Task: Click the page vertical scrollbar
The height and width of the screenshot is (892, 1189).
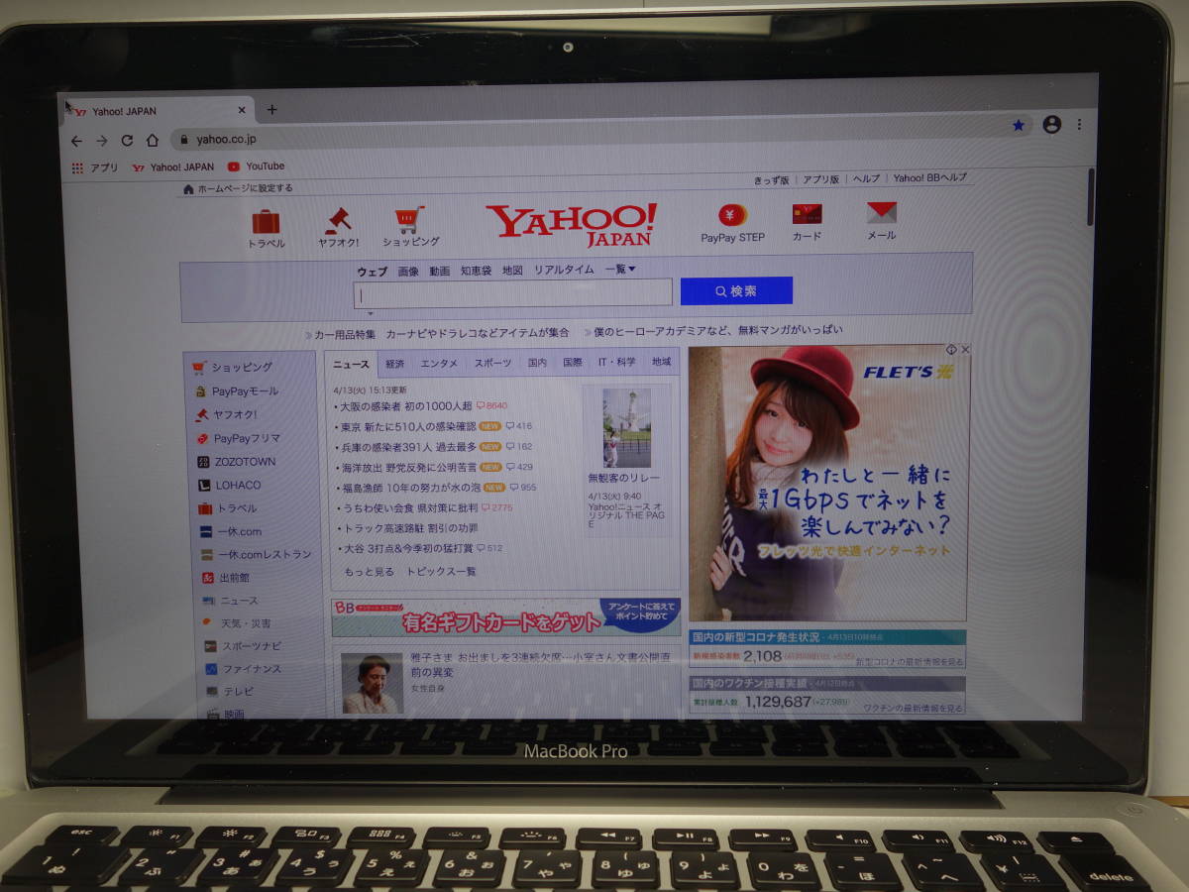Action: [x=1091, y=196]
